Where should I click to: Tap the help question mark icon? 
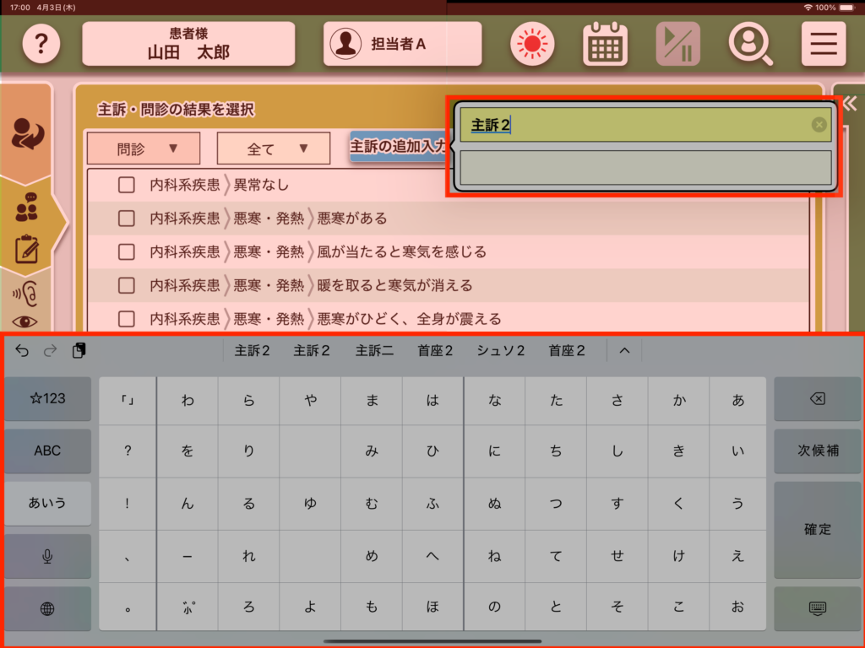coord(40,44)
